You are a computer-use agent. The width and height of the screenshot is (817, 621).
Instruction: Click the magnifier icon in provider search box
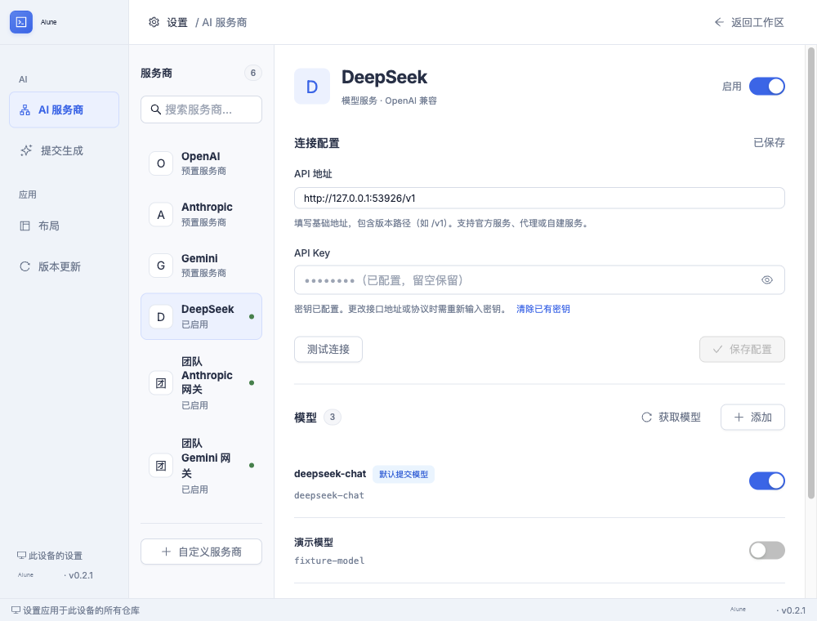coord(155,109)
